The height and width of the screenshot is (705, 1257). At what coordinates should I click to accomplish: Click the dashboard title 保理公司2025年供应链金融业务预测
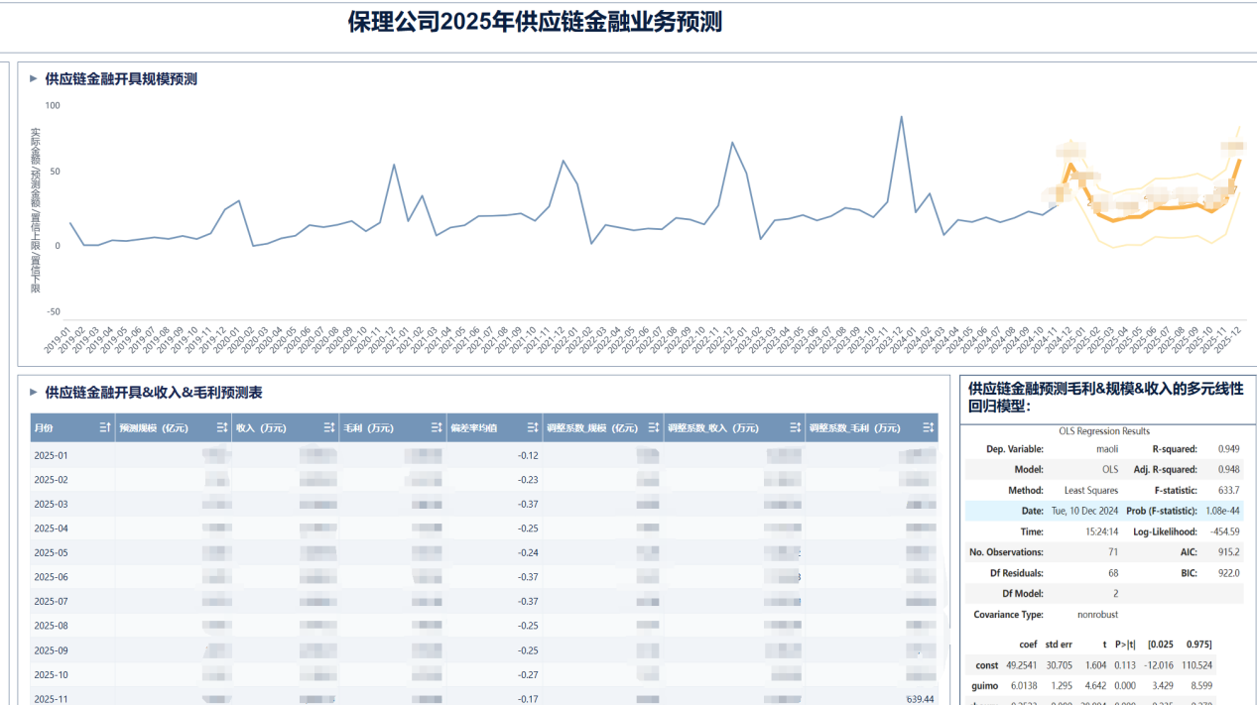pos(535,22)
